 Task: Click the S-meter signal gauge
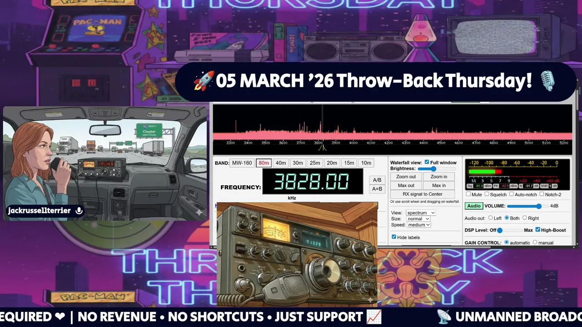click(x=517, y=174)
